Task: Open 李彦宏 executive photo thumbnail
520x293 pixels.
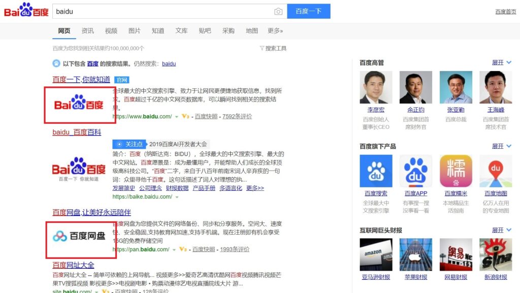Action: tap(376, 87)
